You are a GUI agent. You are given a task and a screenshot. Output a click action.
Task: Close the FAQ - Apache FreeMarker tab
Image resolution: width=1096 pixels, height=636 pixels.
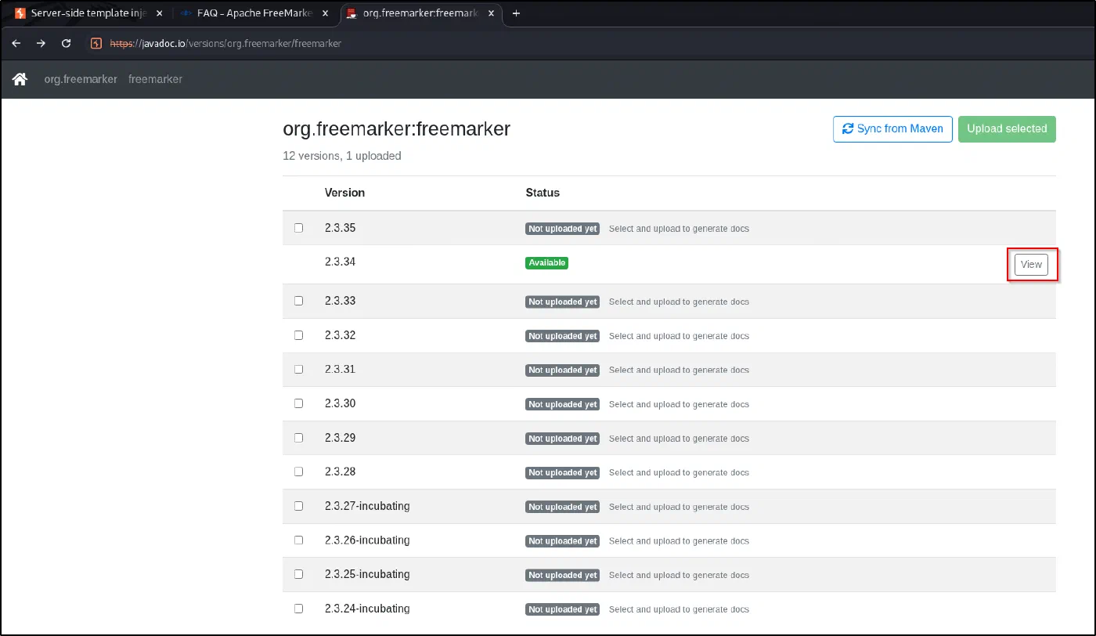pyautogui.click(x=326, y=13)
